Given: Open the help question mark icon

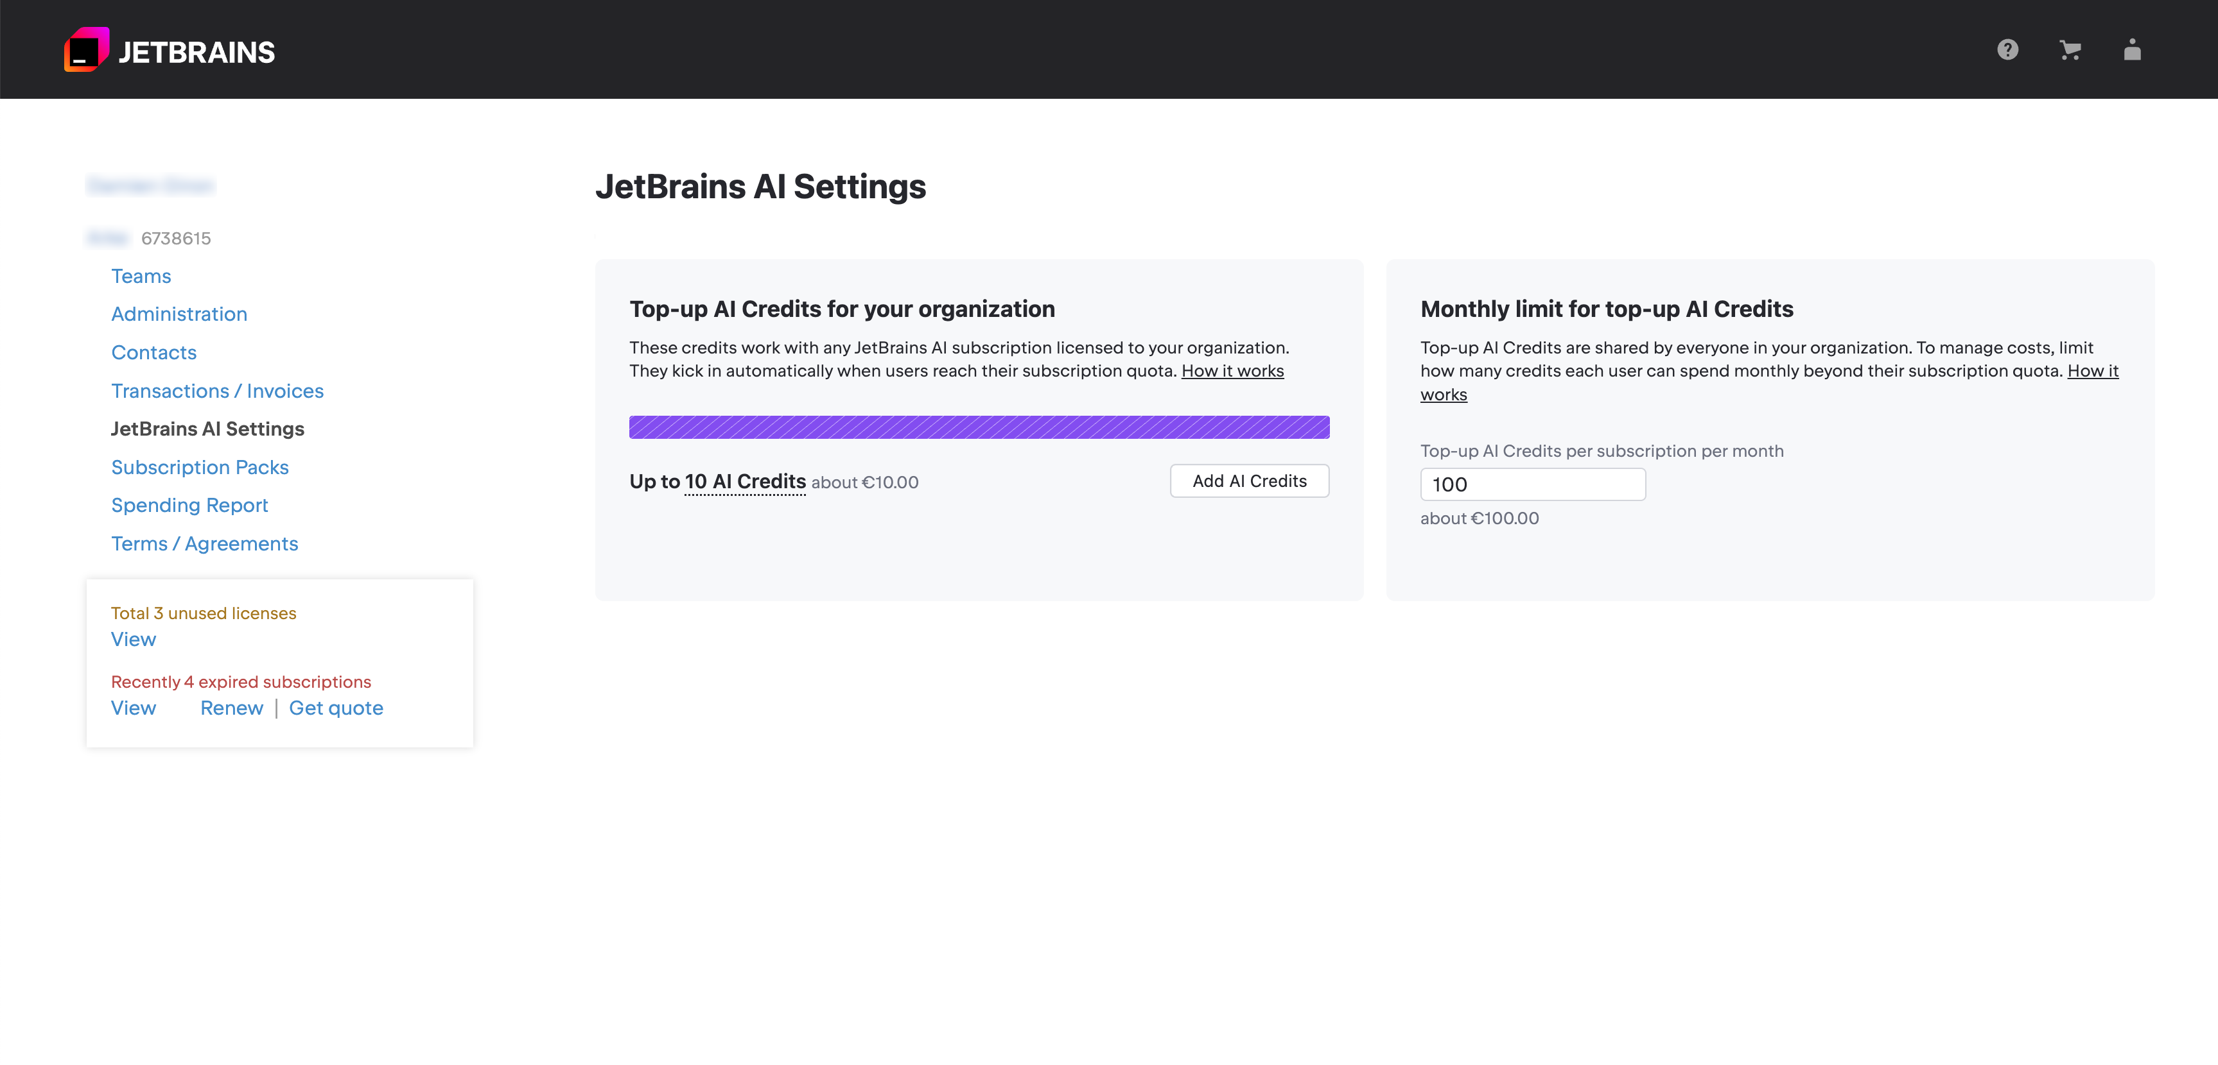Looking at the screenshot, I should point(2007,50).
